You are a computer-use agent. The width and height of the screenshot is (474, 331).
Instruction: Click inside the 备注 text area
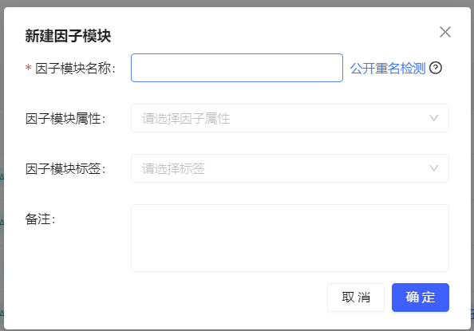pyautogui.click(x=290, y=238)
